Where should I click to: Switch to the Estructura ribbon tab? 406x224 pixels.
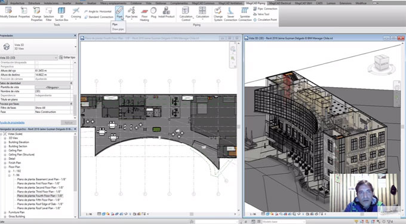point(34,3)
